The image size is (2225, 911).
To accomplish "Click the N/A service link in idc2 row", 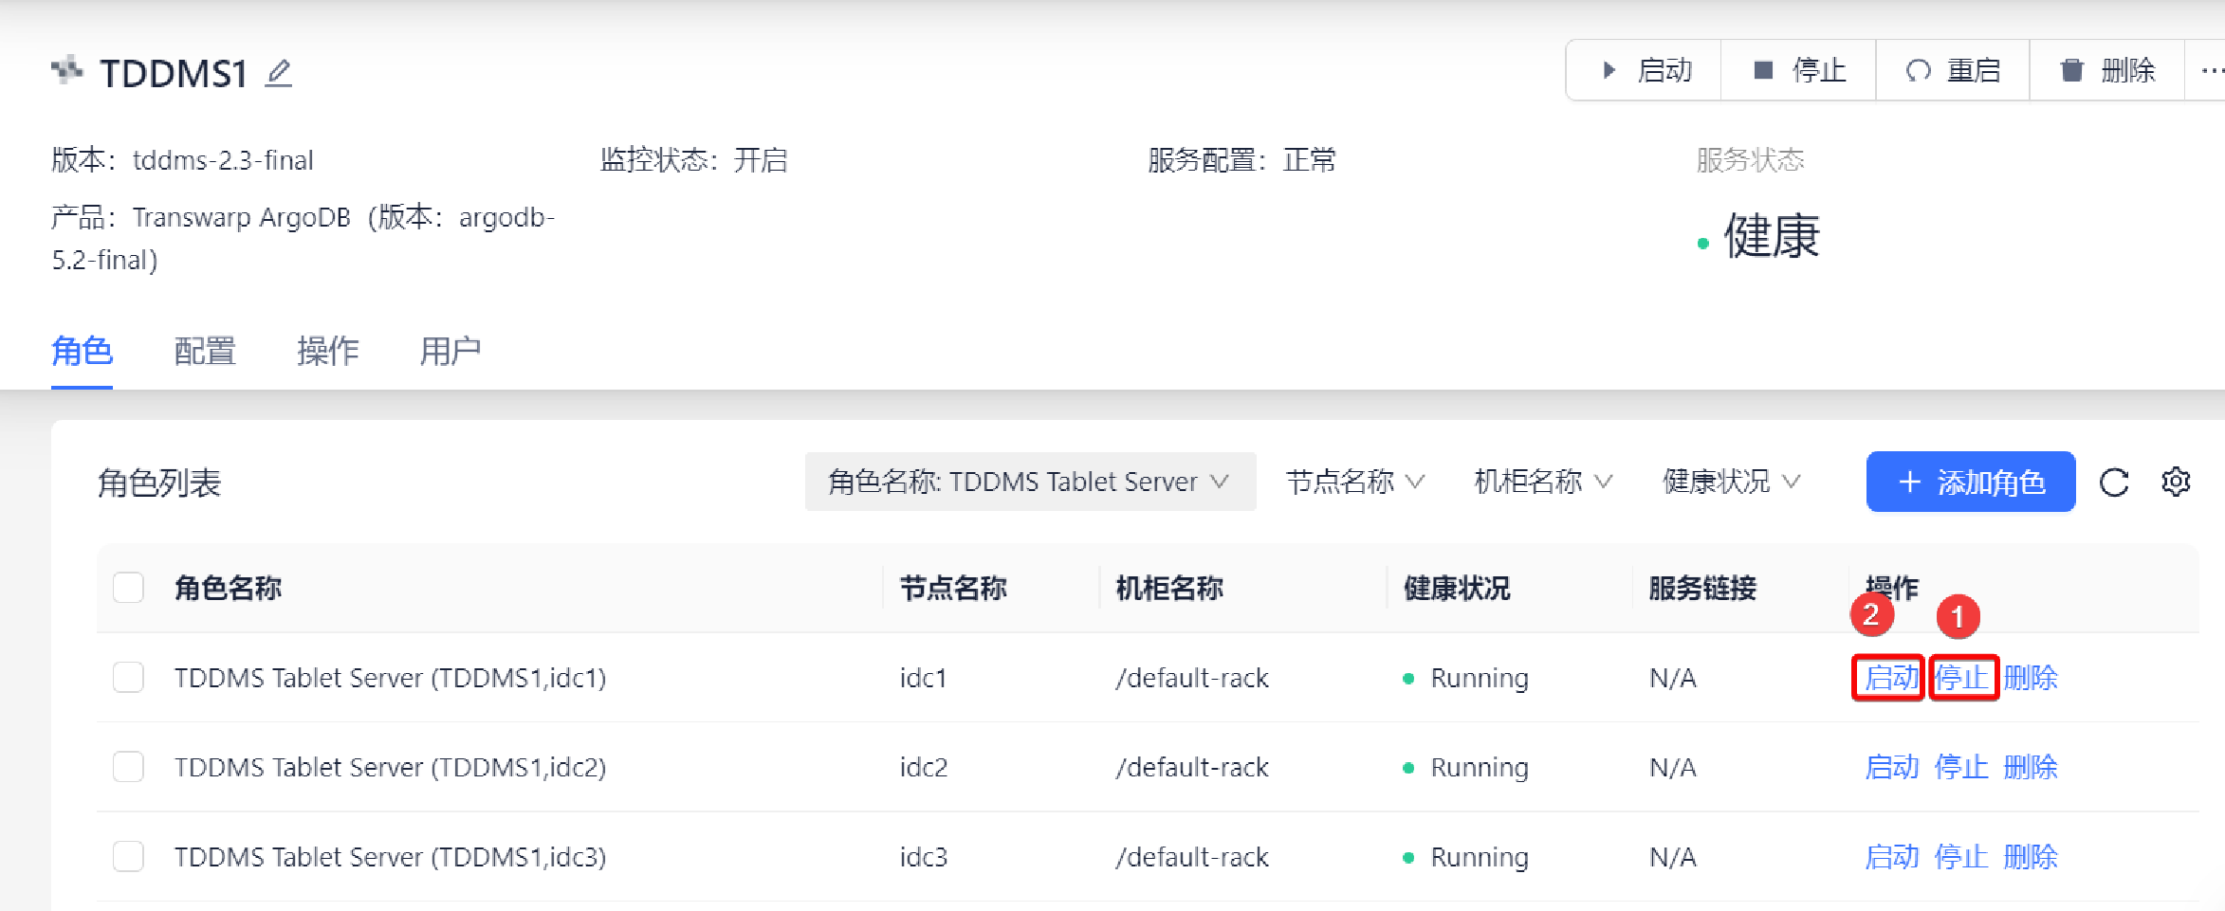I will click(x=1672, y=767).
